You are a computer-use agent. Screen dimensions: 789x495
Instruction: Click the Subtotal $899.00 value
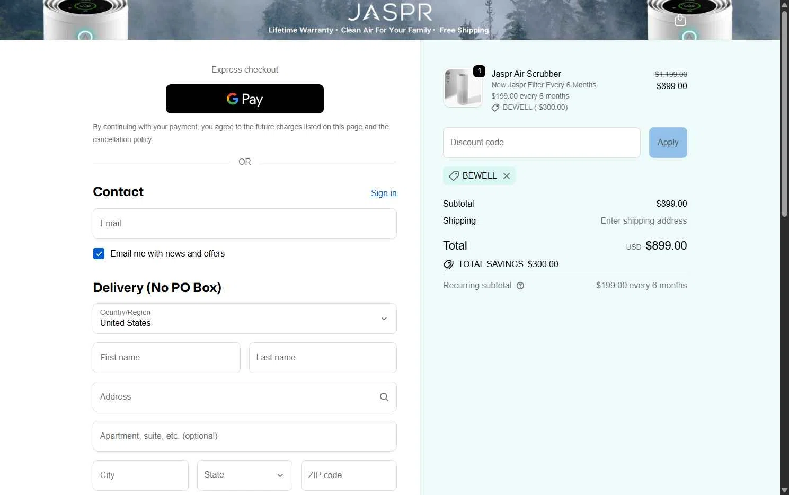click(671, 204)
